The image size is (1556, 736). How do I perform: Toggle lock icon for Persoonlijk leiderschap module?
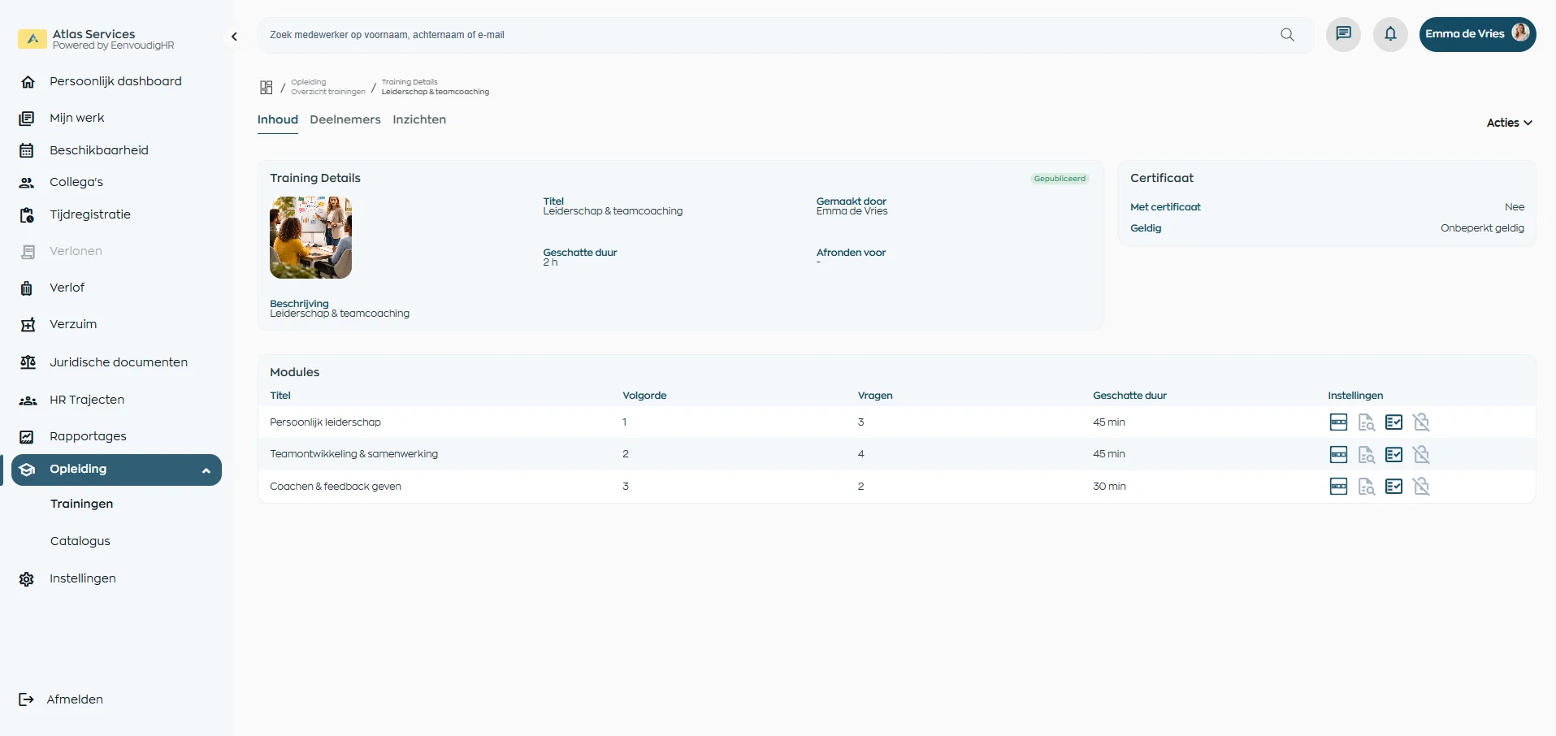click(x=1421, y=422)
